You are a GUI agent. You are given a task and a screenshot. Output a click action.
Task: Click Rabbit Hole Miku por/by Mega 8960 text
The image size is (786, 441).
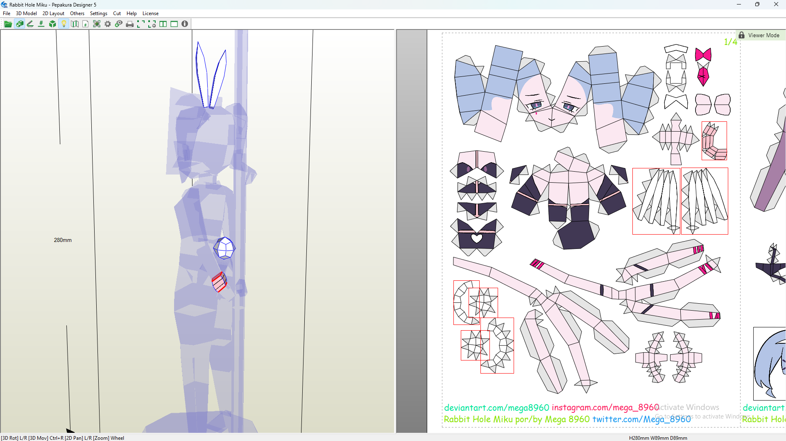pyautogui.click(x=517, y=419)
